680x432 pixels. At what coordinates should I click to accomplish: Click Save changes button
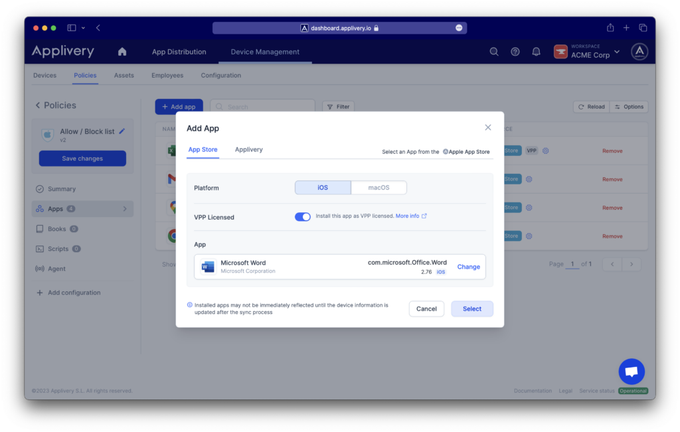(82, 159)
